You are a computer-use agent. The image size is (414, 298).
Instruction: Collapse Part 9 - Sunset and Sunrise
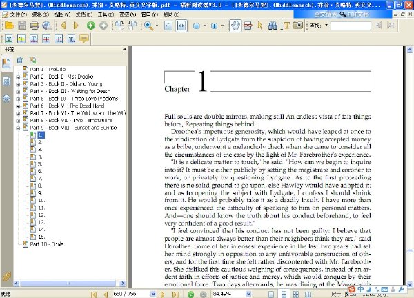pos(18,128)
